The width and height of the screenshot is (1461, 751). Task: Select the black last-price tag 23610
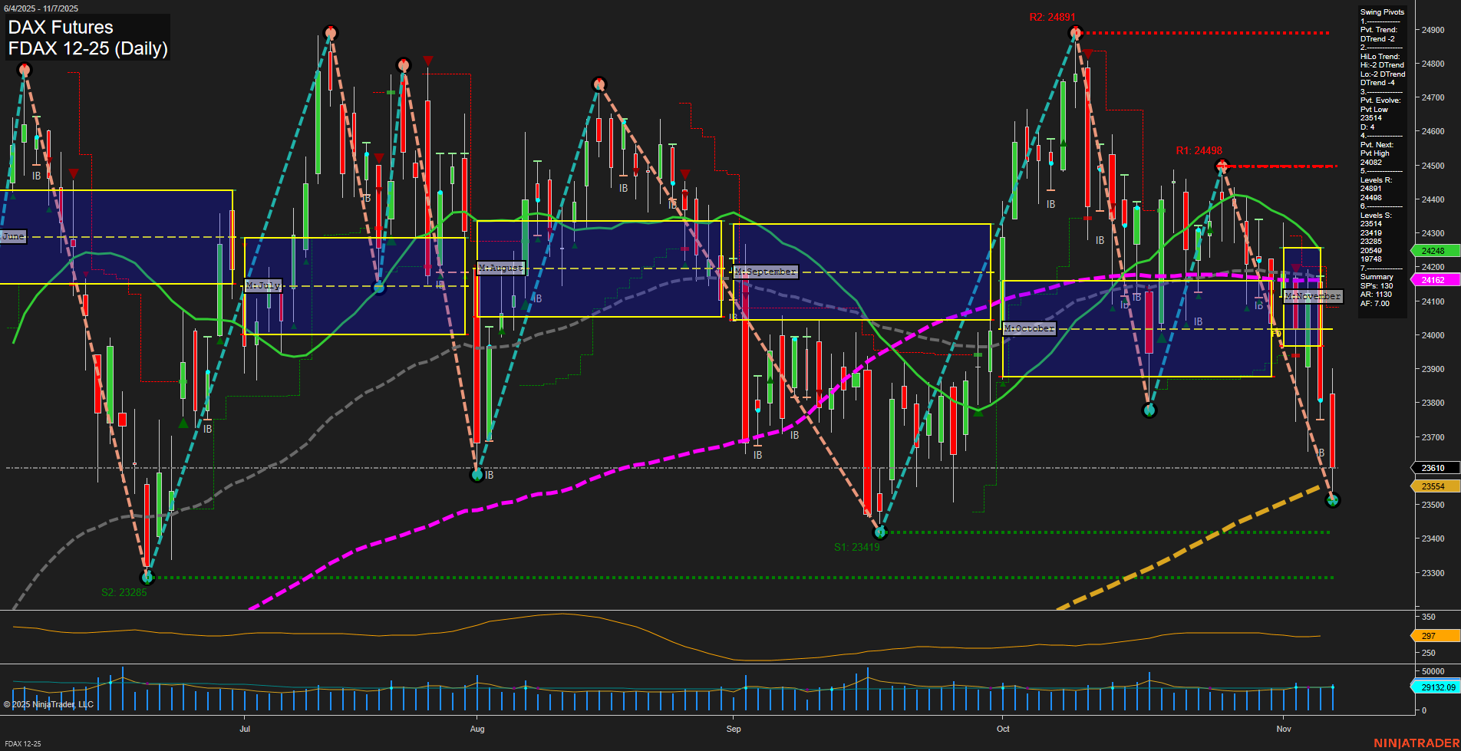pos(1433,468)
